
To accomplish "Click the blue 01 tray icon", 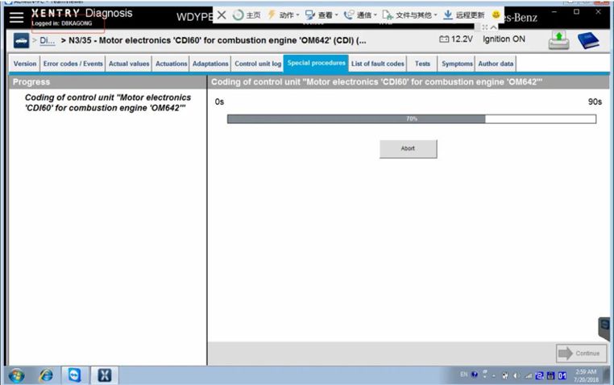I will [x=562, y=375].
